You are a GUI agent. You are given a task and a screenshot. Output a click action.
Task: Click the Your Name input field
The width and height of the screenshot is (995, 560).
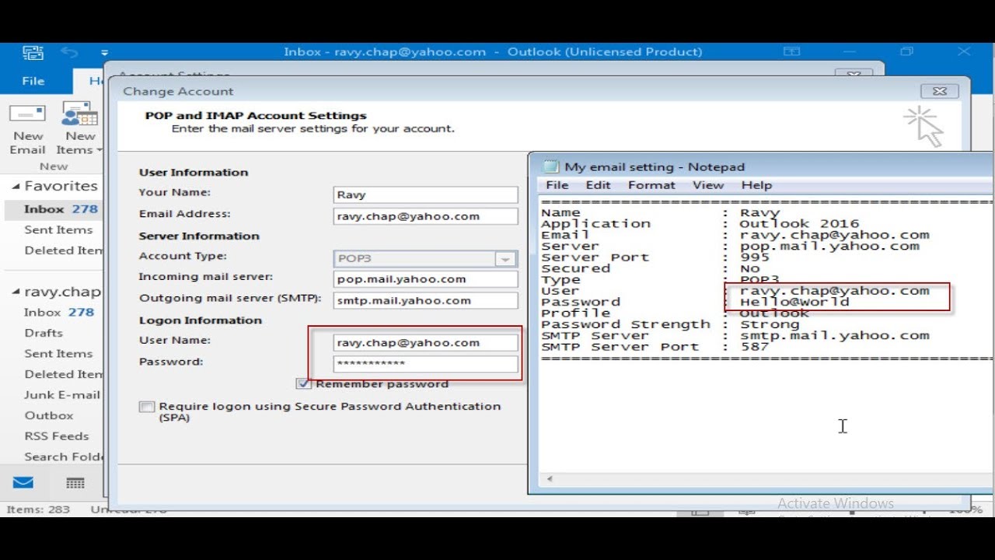425,194
